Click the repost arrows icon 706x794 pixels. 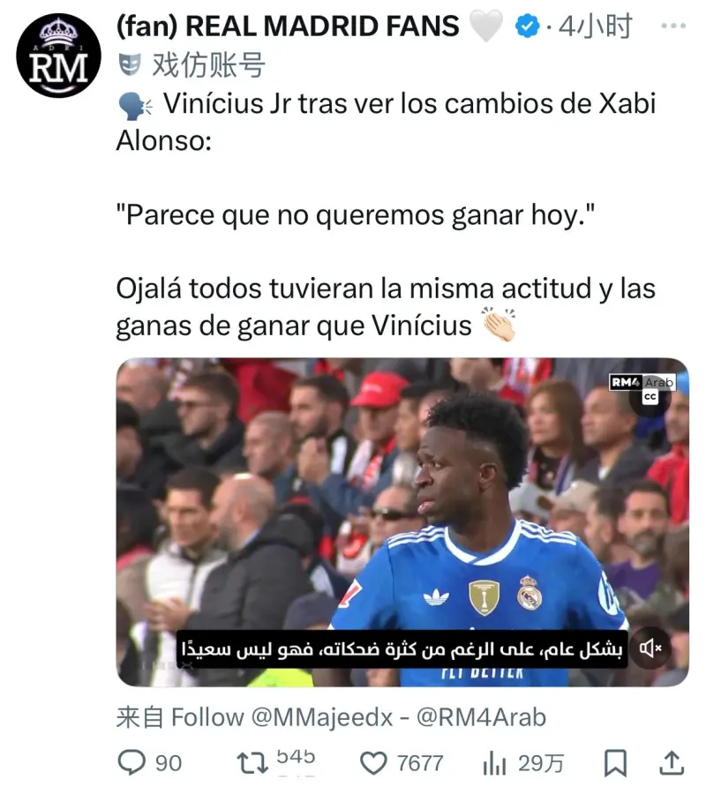252,762
